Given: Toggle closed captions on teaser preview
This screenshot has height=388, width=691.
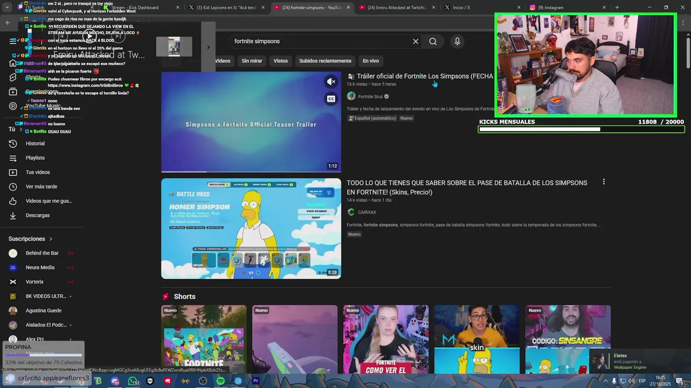Looking at the screenshot, I should (331, 99).
